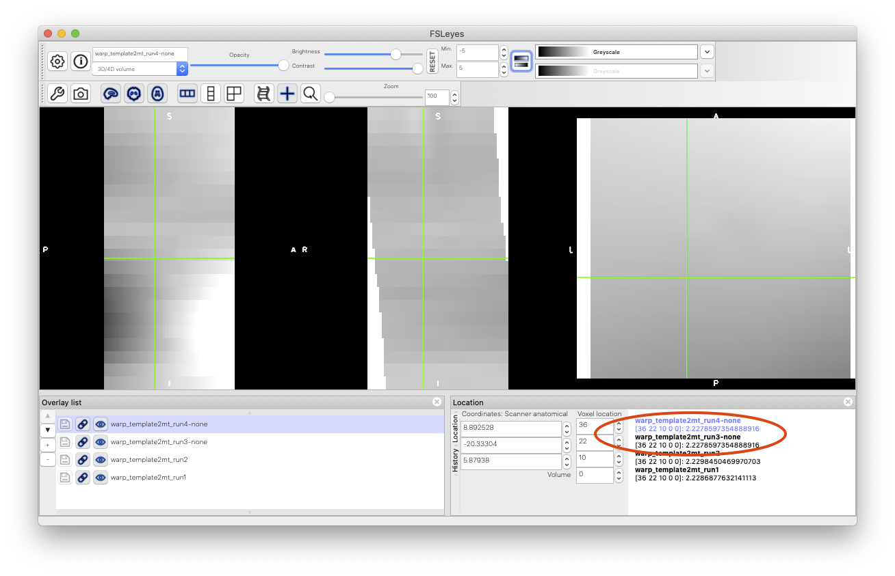Toggle visibility of warp_template2mt_run3-none
This screenshot has width=895, height=576.
pyautogui.click(x=100, y=441)
